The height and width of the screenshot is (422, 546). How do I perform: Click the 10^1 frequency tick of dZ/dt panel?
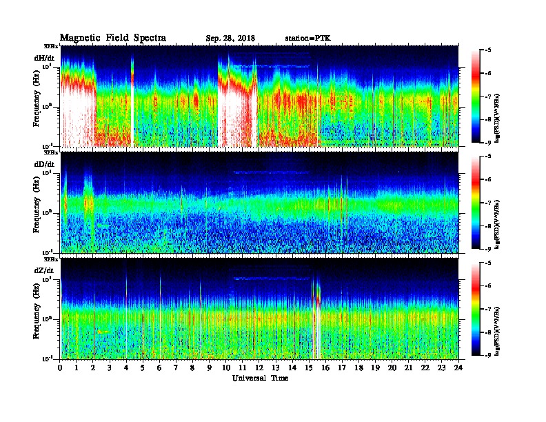(47, 279)
